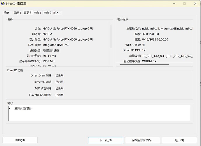
Task: Click the DAC 类型 label
Action: pos(35,45)
